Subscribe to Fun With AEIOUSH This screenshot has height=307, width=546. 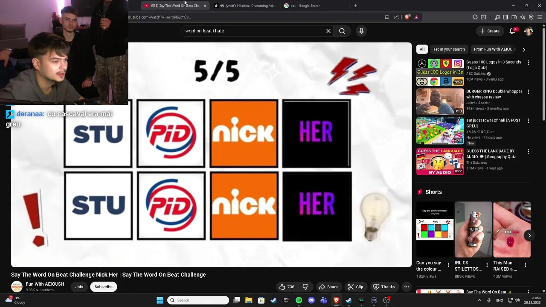104,287
